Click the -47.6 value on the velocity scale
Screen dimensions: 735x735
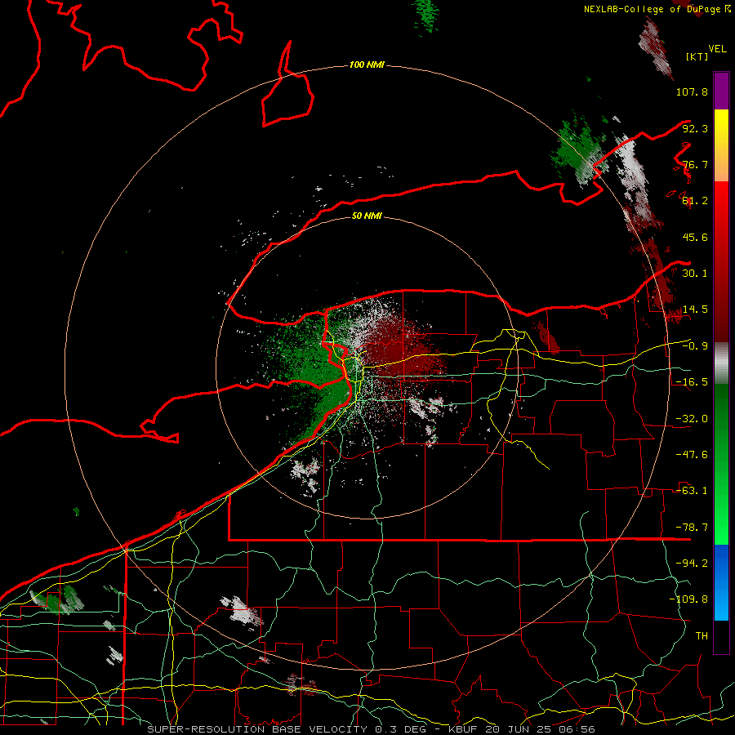692,455
